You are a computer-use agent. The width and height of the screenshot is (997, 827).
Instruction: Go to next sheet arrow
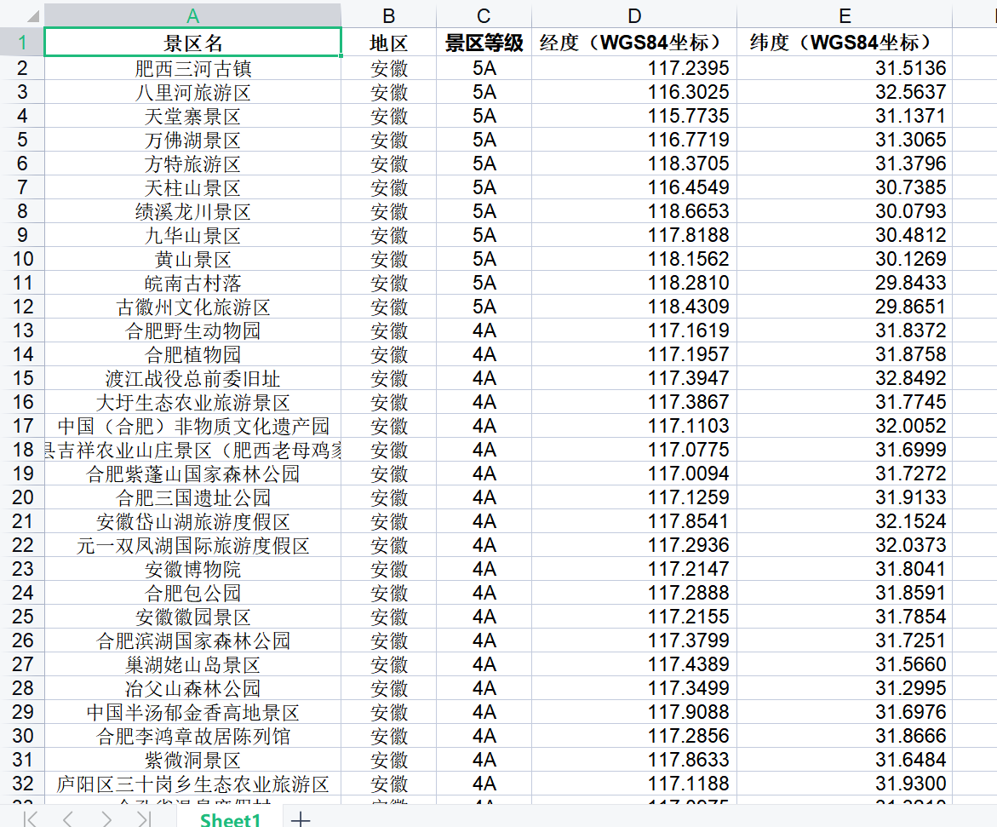tap(106, 818)
